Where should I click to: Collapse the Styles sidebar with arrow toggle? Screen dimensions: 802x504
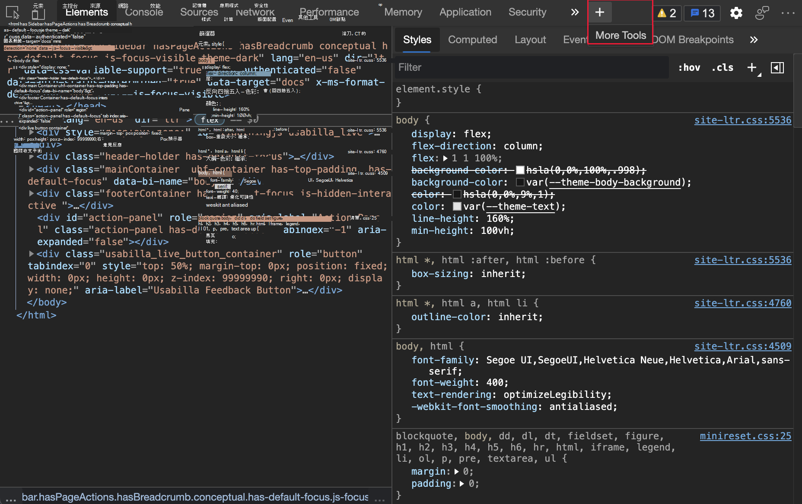coord(777,67)
